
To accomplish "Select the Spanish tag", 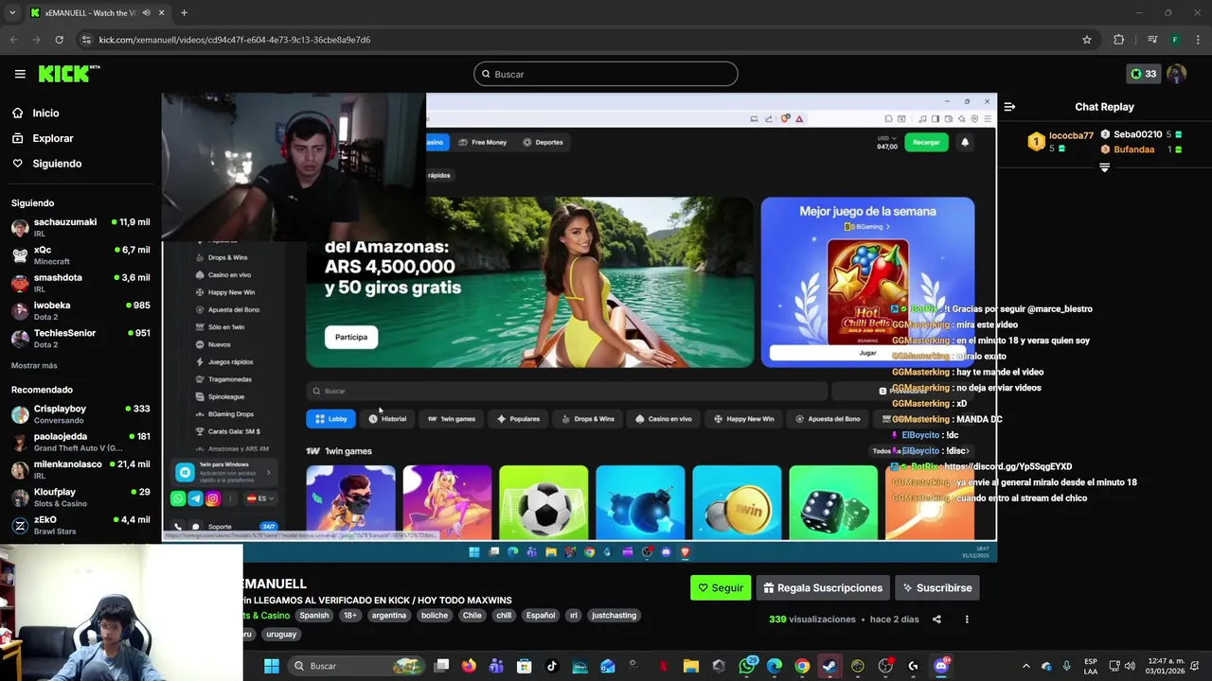I will pos(313,615).
